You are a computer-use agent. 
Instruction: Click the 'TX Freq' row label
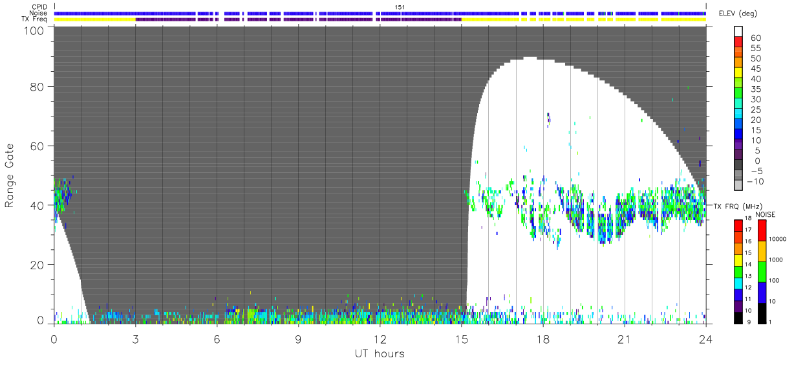35,19
